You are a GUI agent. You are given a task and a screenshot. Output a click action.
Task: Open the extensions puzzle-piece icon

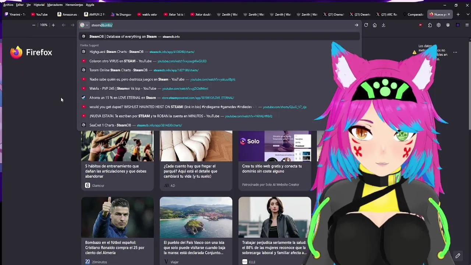point(430,25)
